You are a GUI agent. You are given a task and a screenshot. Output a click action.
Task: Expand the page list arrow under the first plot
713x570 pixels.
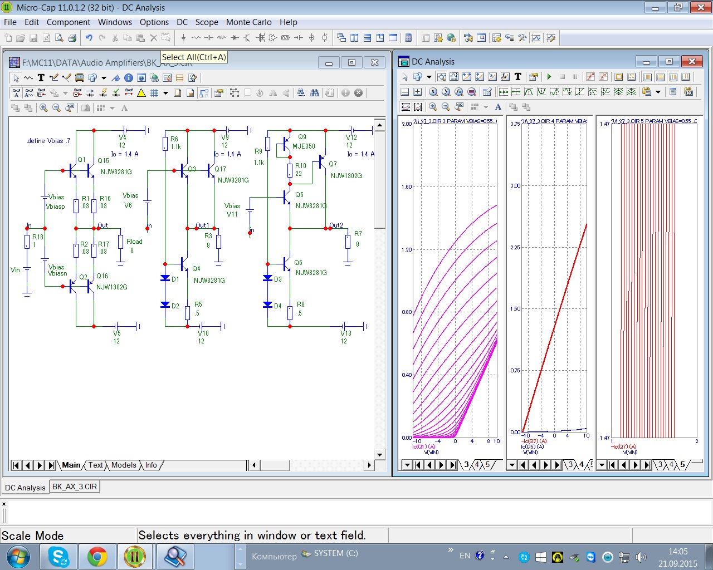click(407, 465)
